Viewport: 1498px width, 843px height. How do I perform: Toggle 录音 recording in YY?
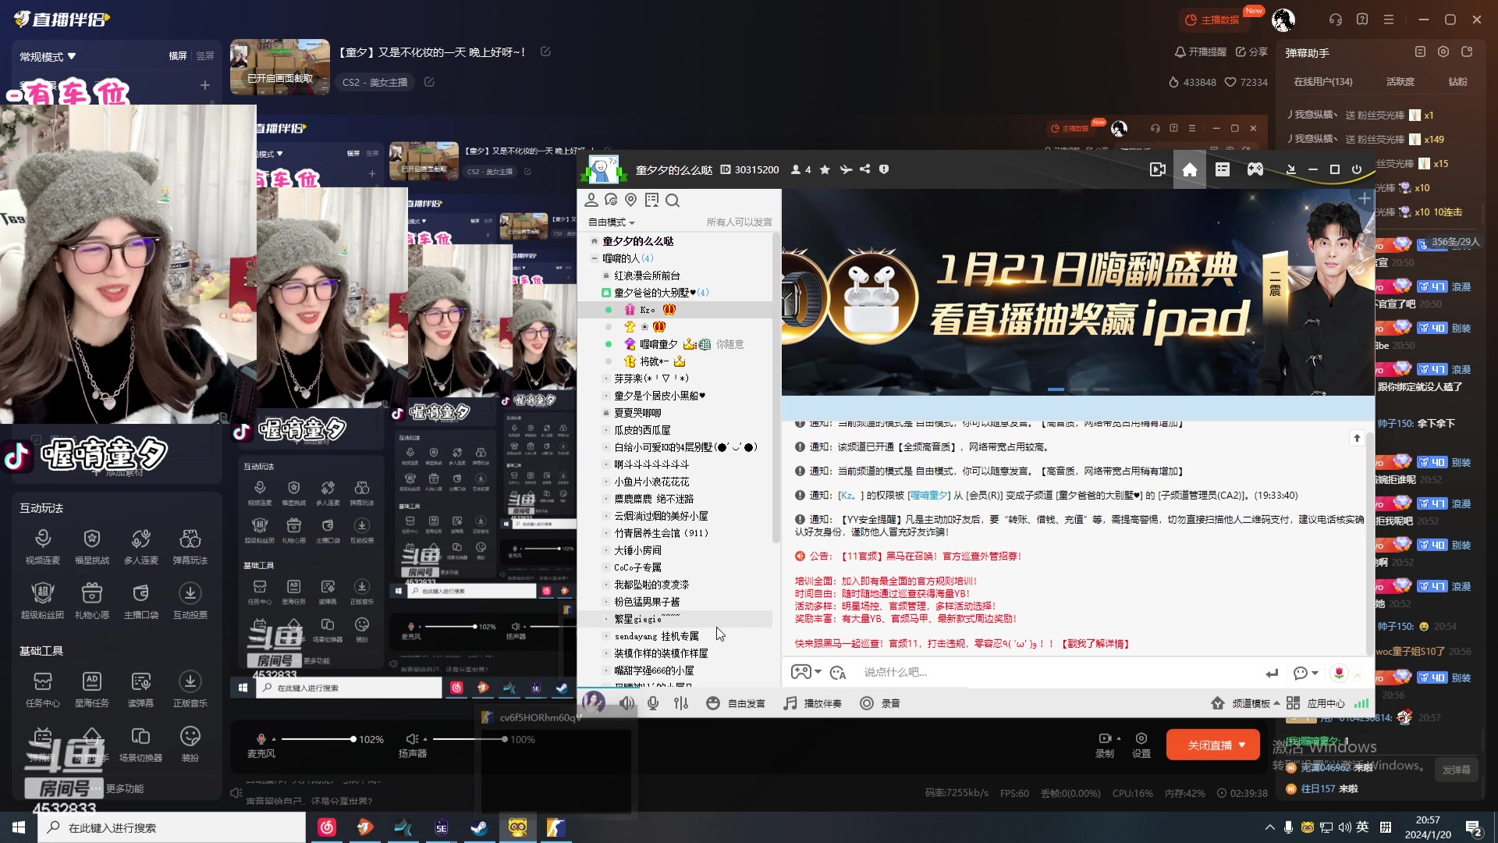pyautogui.click(x=880, y=703)
